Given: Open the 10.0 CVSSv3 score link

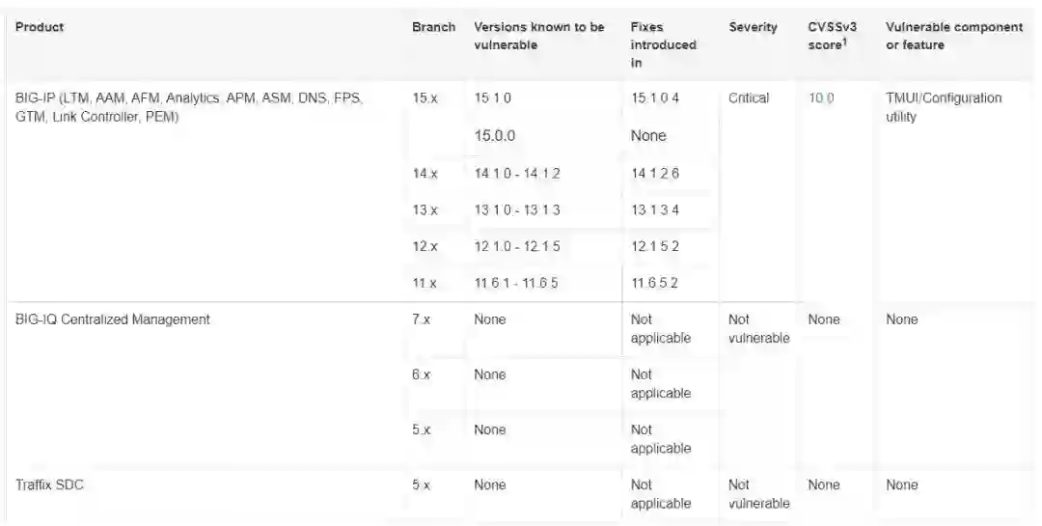Looking at the screenshot, I should pyautogui.click(x=821, y=98).
